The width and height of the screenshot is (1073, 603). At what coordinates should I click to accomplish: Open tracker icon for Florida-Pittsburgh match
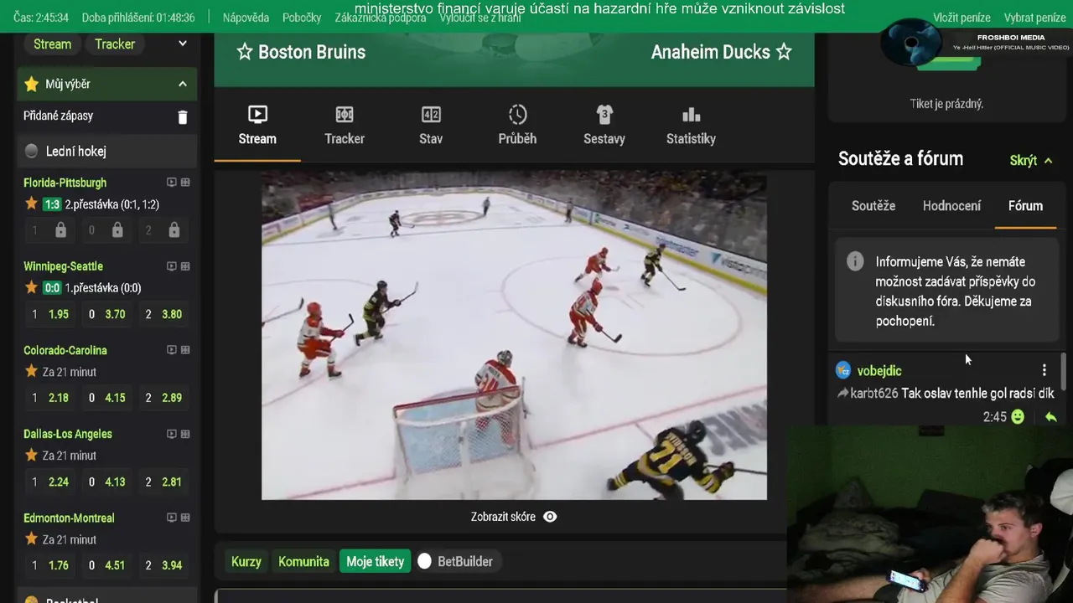[185, 183]
